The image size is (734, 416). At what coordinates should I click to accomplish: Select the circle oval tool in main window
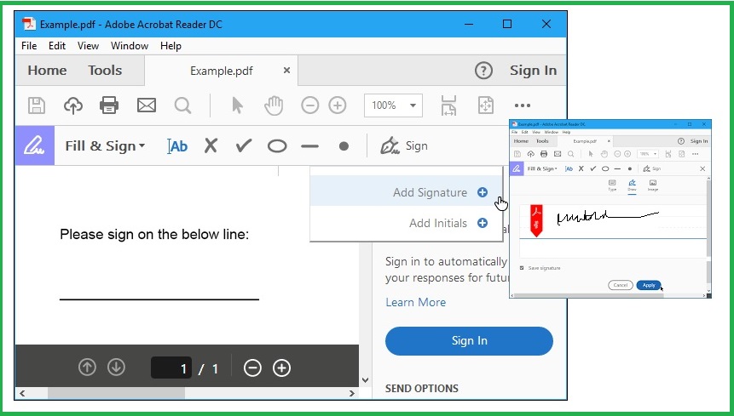277,146
